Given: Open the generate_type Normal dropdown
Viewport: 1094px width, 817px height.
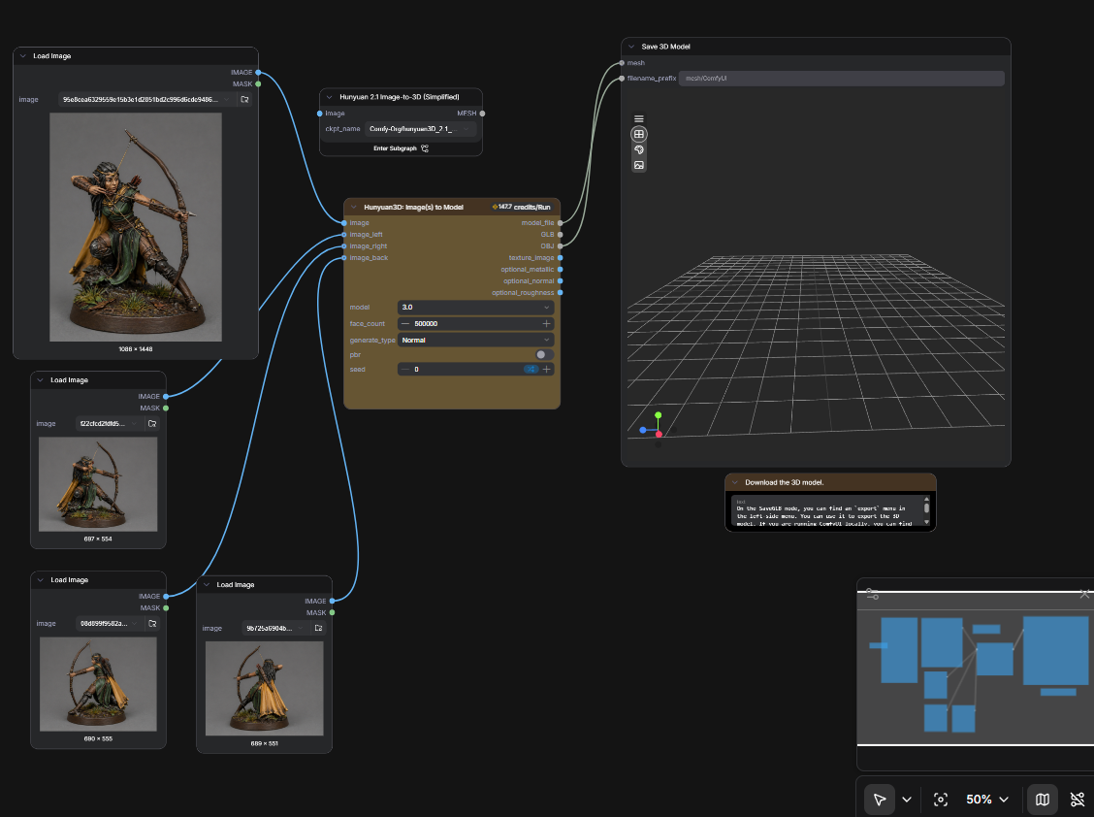Looking at the screenshot, I should click(476, 340).
